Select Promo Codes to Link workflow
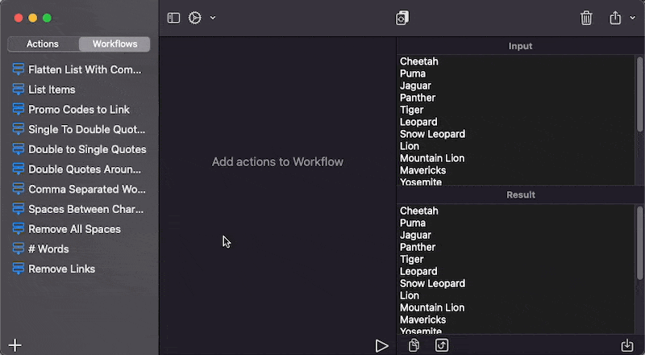645x355 pixels. click(x=79, y=109)
